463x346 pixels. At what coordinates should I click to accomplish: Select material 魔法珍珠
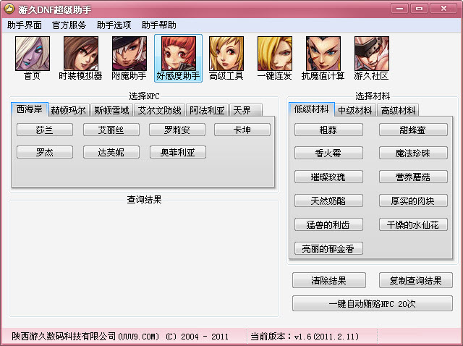click(413, 153)
